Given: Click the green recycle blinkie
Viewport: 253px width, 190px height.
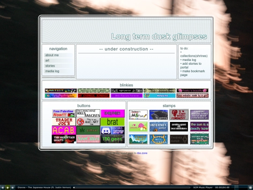Looking at the screenshot, I should (94, 91).
